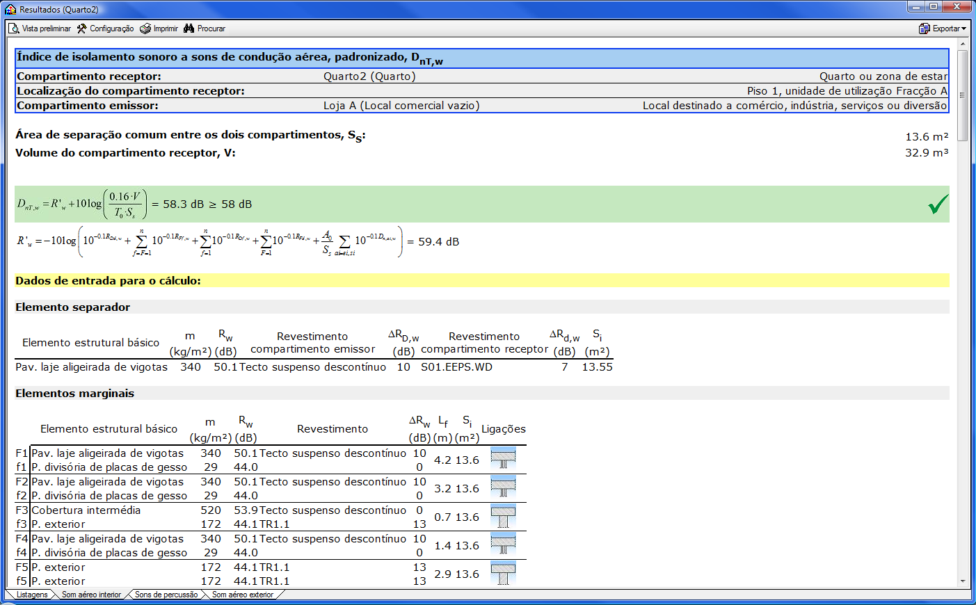Switch to the Listagens tab
The height and width of the screenshot is (605, 976).
(32, 595)
